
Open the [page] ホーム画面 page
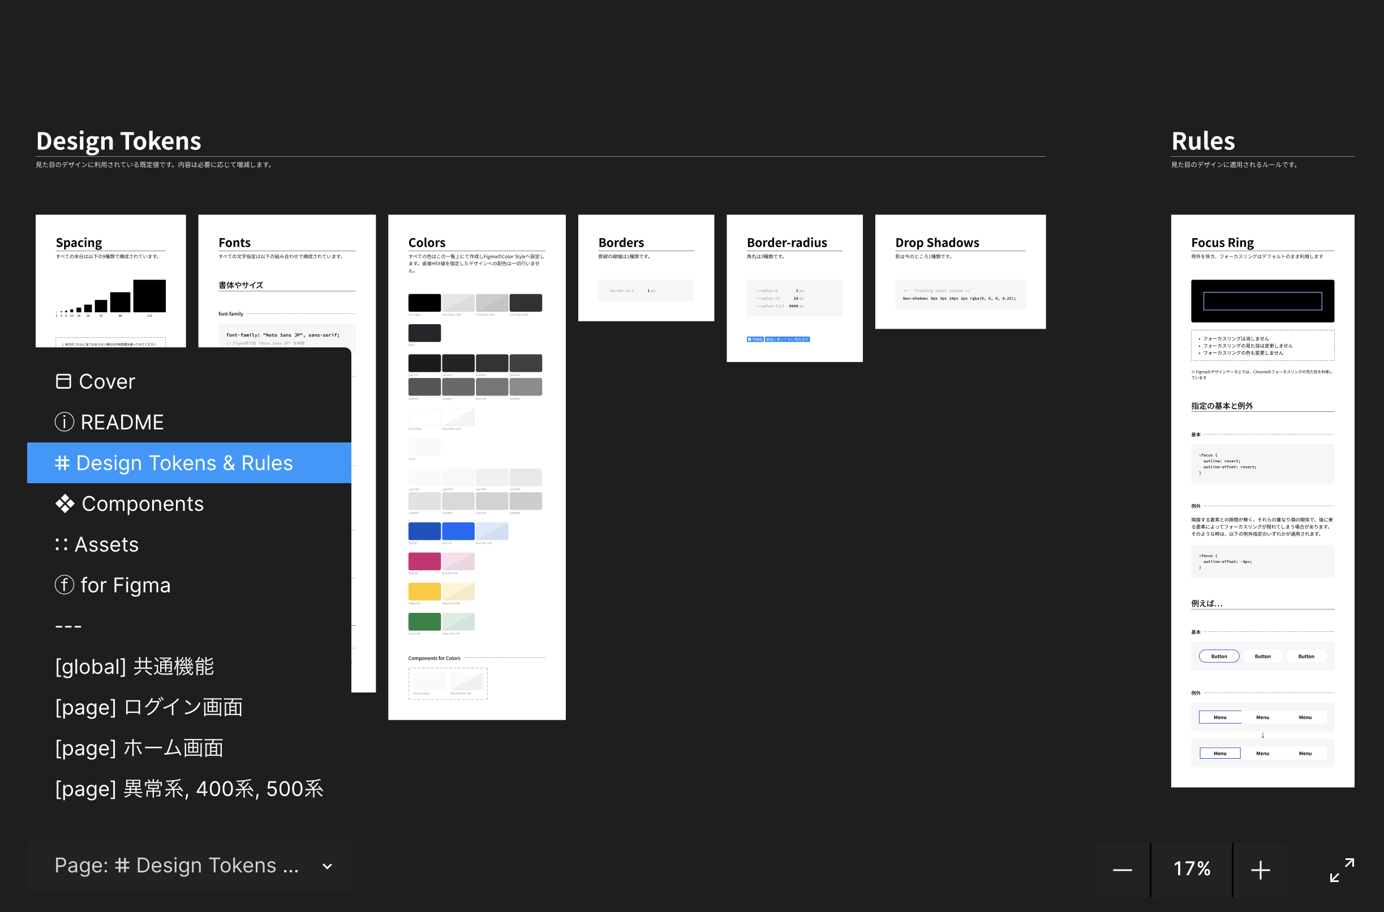(x=189, y=748)
